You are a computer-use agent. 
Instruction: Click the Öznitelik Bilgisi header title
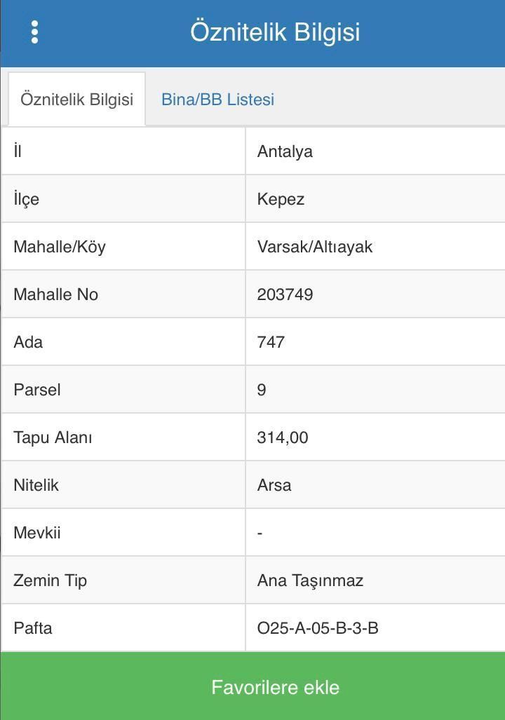click(x=275, y=32)
